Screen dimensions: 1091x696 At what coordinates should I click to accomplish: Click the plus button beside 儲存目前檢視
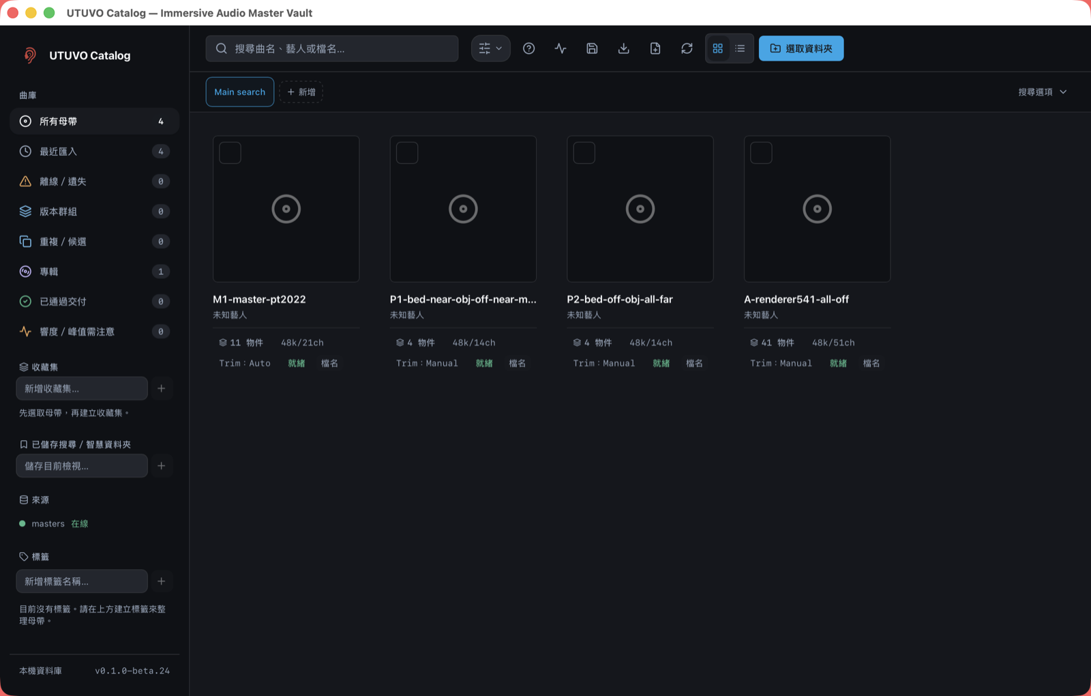pos(162,466)
